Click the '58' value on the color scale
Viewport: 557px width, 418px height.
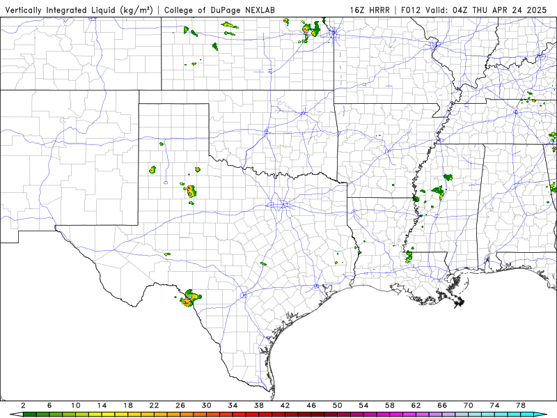coord(390,405)
